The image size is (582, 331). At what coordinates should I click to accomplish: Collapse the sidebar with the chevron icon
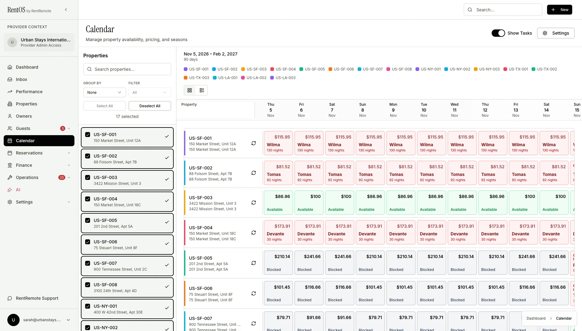coord(66,10)
